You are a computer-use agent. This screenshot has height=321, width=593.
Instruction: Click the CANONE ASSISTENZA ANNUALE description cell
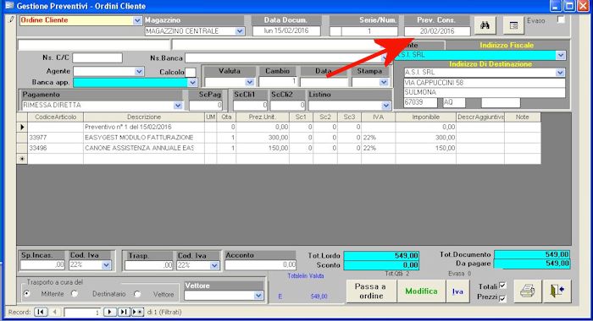(x=144, y=148)
